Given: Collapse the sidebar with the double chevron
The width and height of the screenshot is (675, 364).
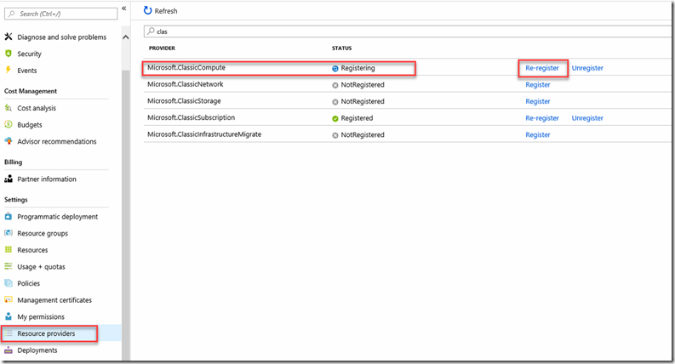Looking at the screenshot, I should (124, 9).
